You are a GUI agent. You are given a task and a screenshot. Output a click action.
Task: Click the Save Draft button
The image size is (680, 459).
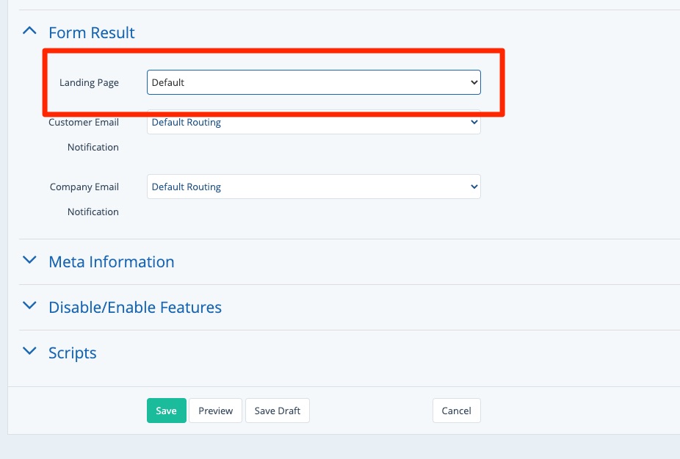point(278,411)
